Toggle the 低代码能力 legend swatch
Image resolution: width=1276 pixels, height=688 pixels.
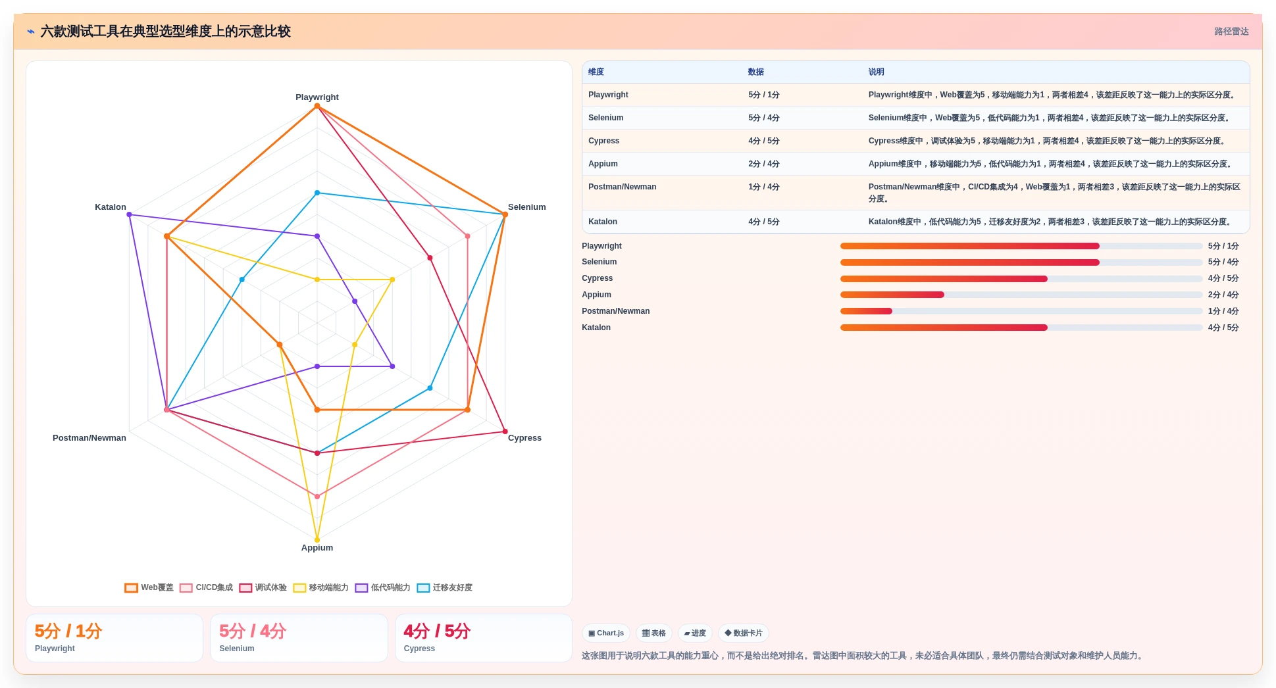(x=361, y=588)
